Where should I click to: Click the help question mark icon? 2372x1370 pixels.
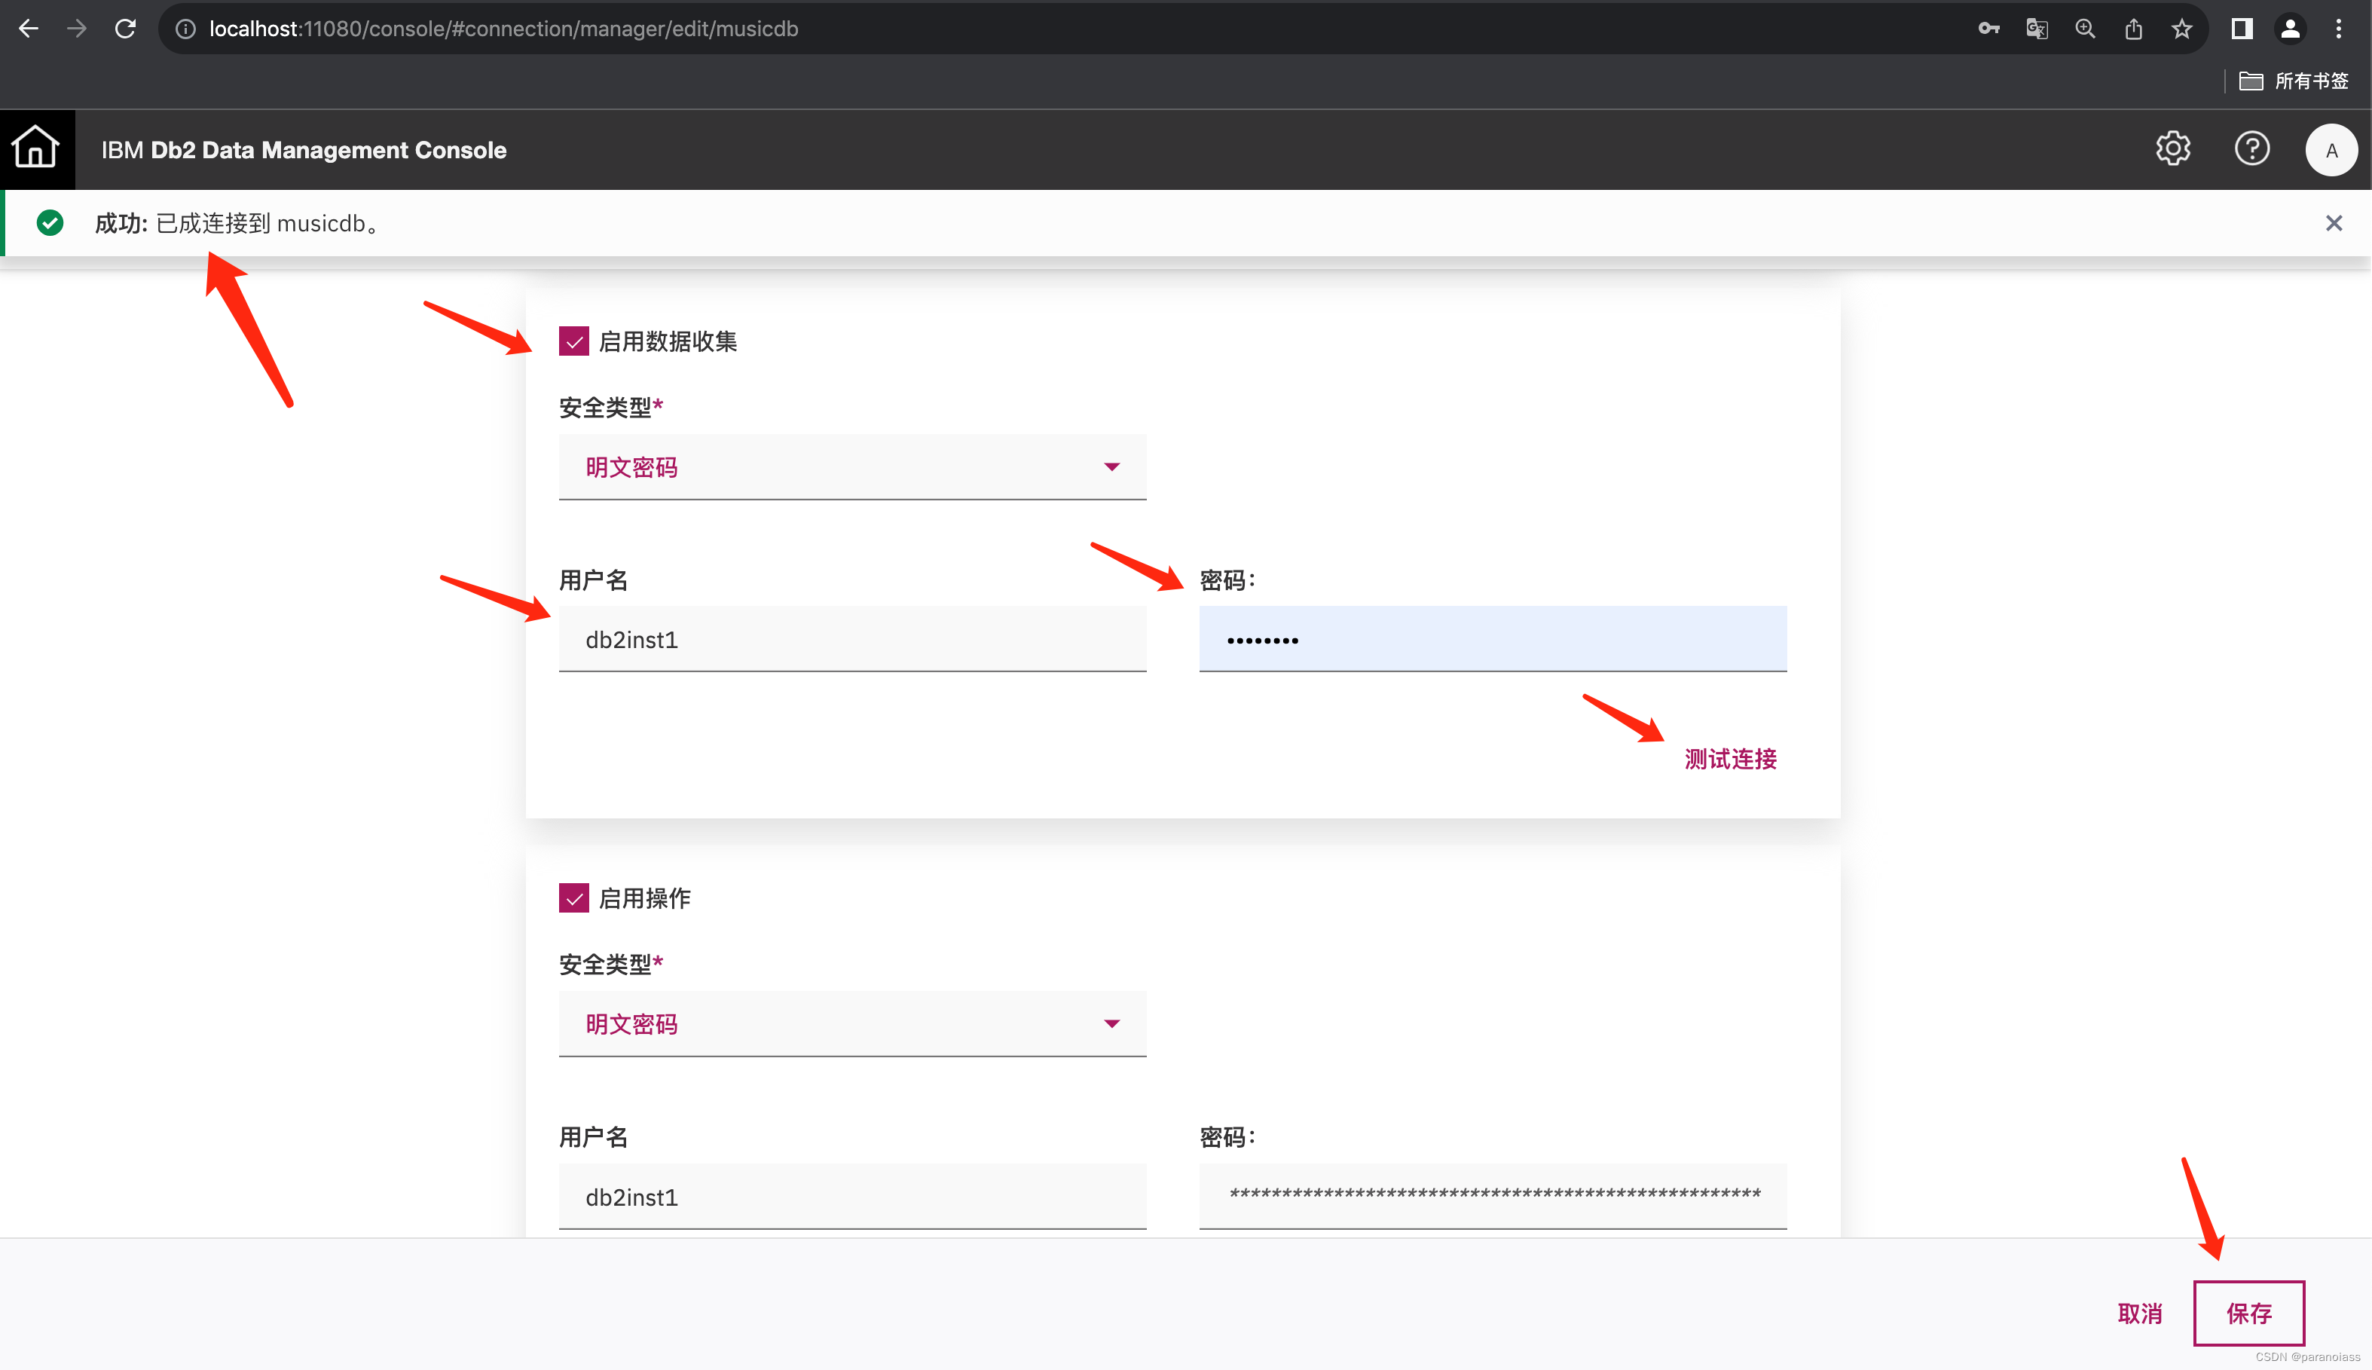2251,148
